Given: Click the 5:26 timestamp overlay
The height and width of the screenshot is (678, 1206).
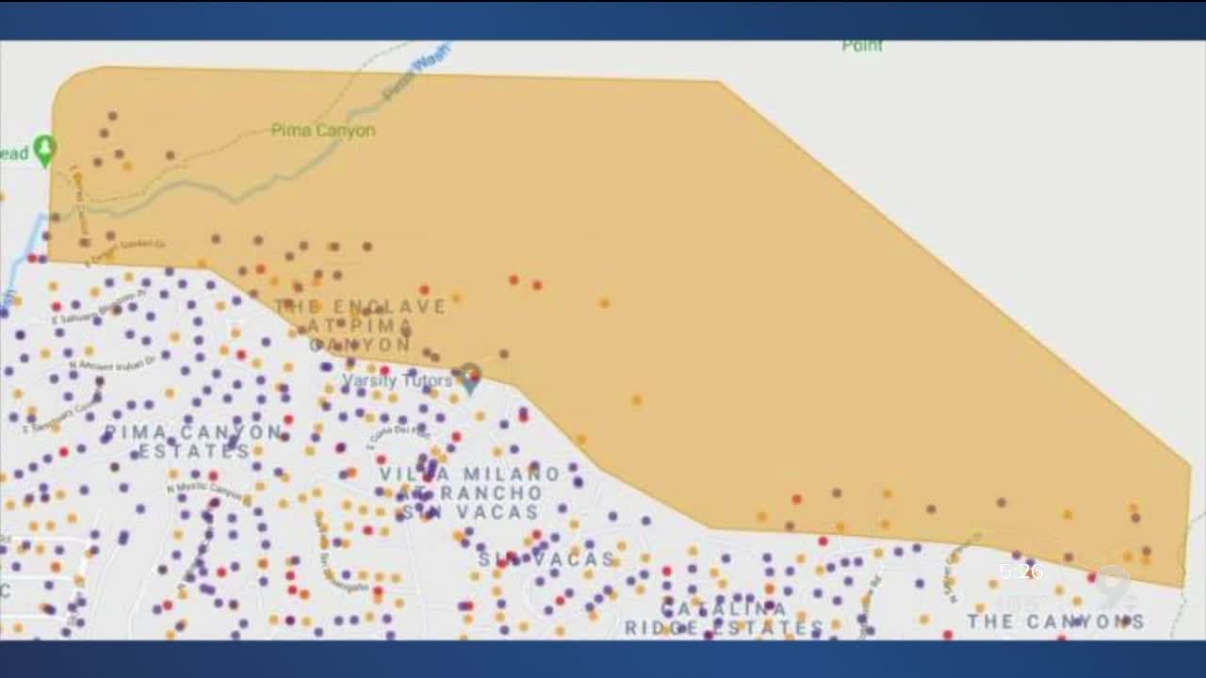Looking at the screenshot, I should [1020, 572].
